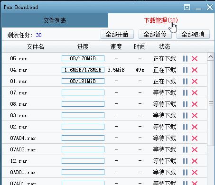Select the OVA04.rar file name
The height and width of the screenshot is (185, 215).
pos(23,139)
